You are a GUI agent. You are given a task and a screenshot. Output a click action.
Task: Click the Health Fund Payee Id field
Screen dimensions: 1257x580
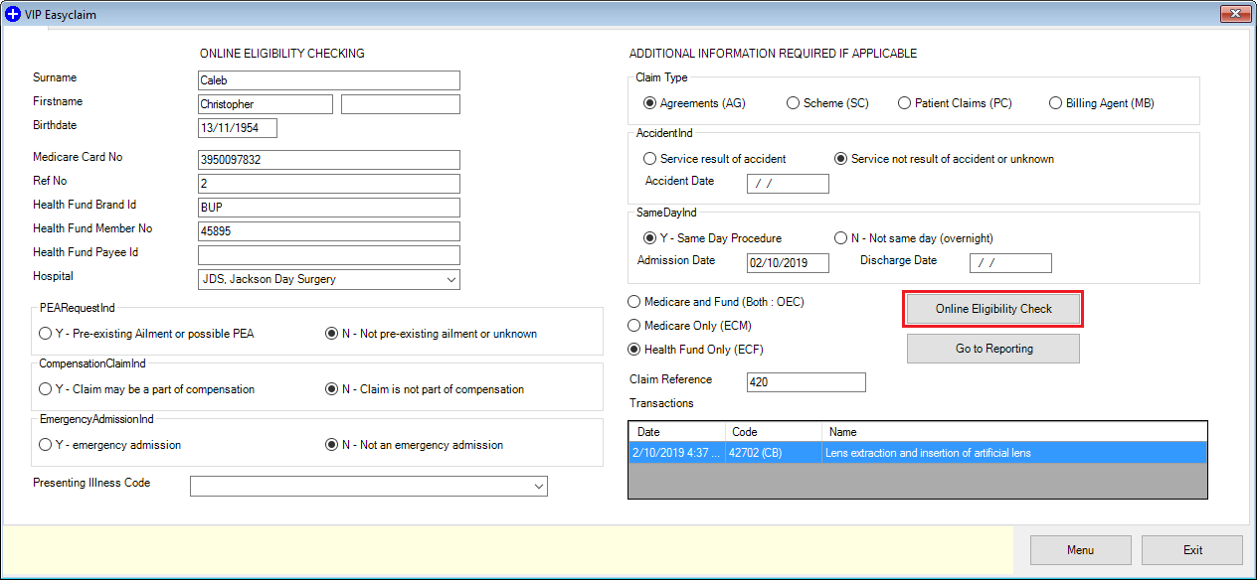[329, 255]
